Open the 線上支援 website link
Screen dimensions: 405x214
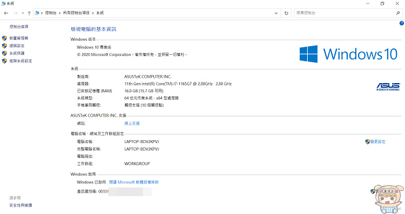[x=132, y=123]
